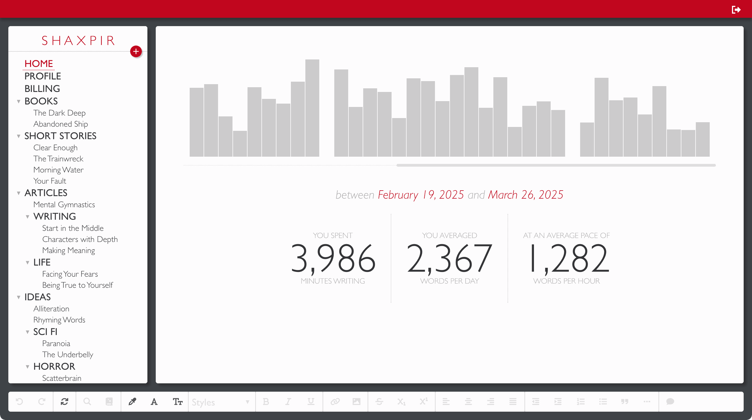Toggle italic formatting
The height and width of the screenshot is (420, 752).
tap(288, 402)
